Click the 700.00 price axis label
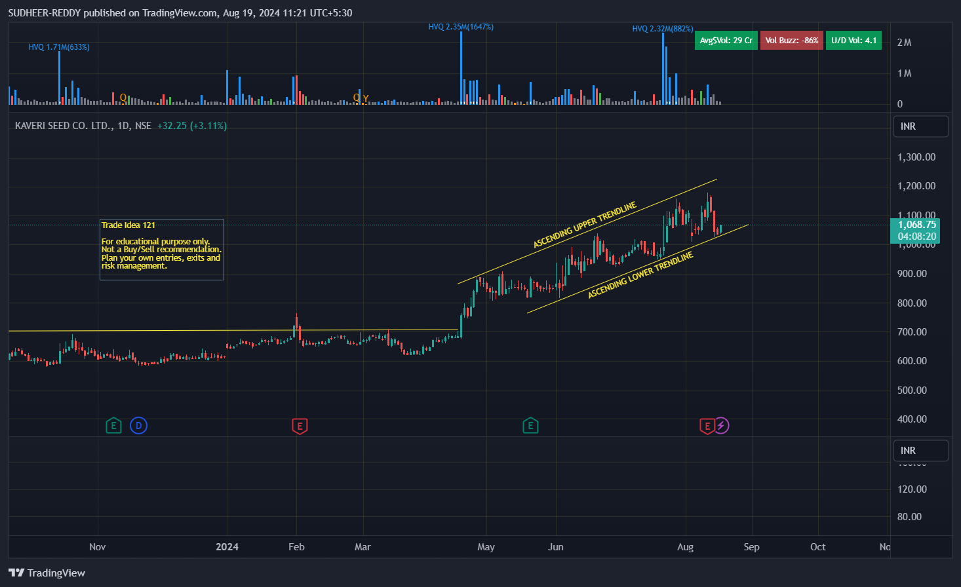The image size is (961, 587). (912, 332)
